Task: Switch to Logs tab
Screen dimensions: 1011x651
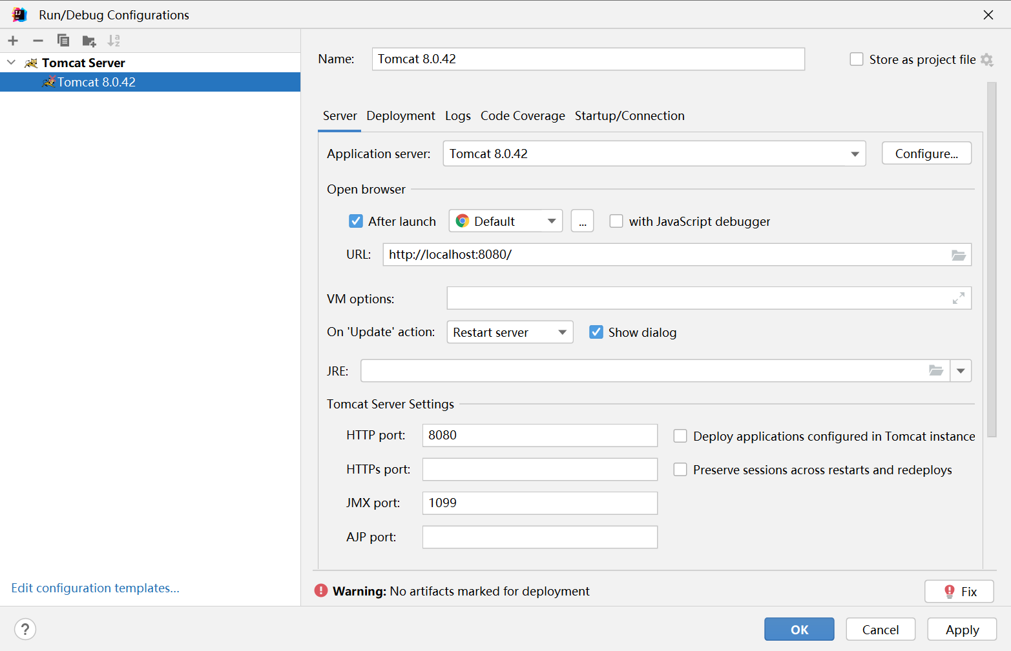Action: 458,116
